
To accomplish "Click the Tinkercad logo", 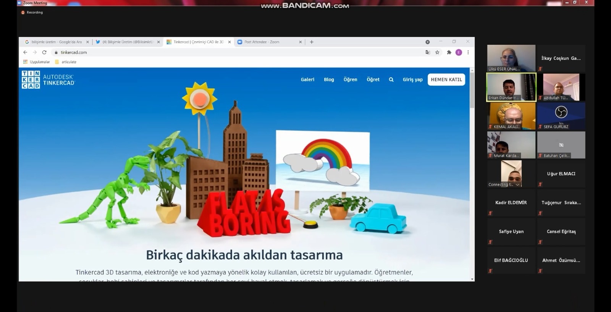I will coord(48,80).
